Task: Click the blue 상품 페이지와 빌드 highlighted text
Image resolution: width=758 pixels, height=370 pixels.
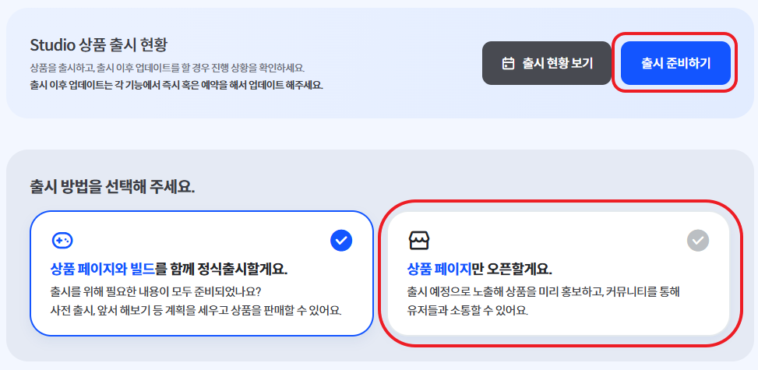Action: [103, 269]
